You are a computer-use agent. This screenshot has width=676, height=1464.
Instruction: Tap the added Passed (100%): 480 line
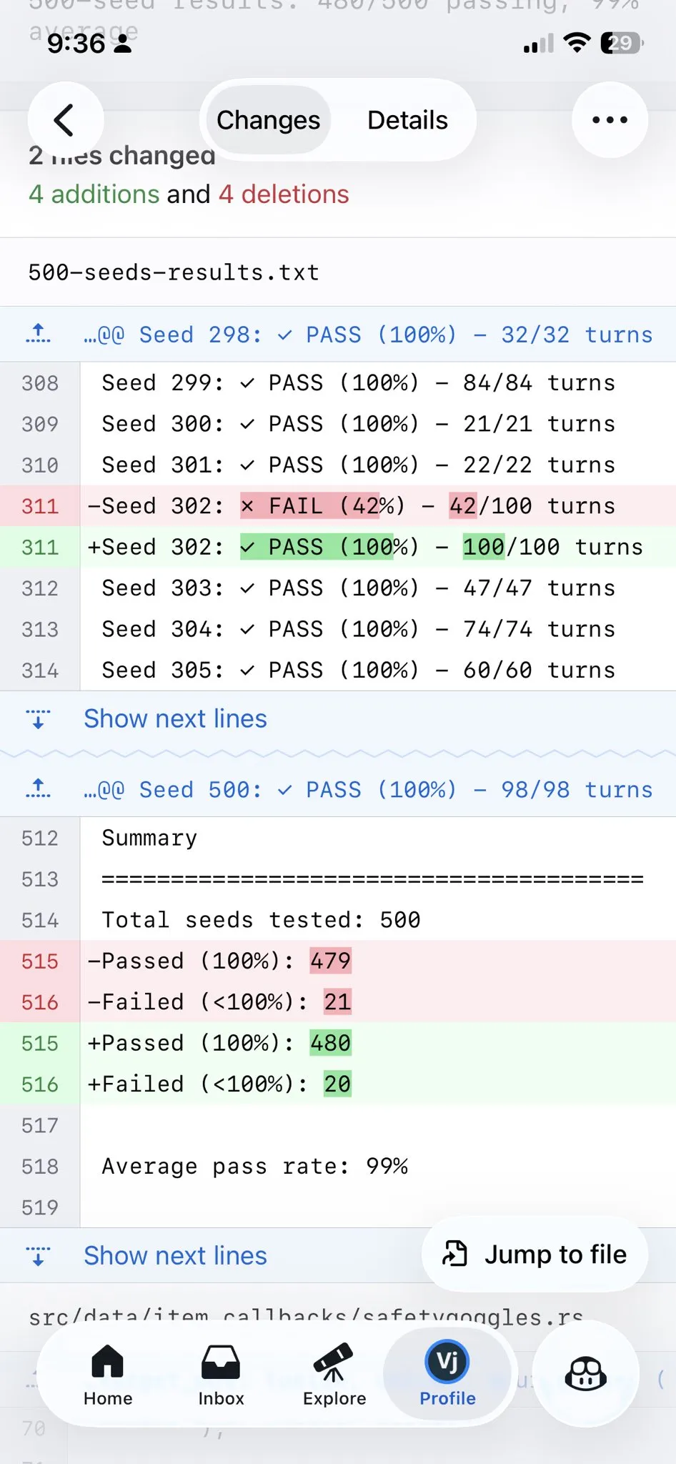219,1043
